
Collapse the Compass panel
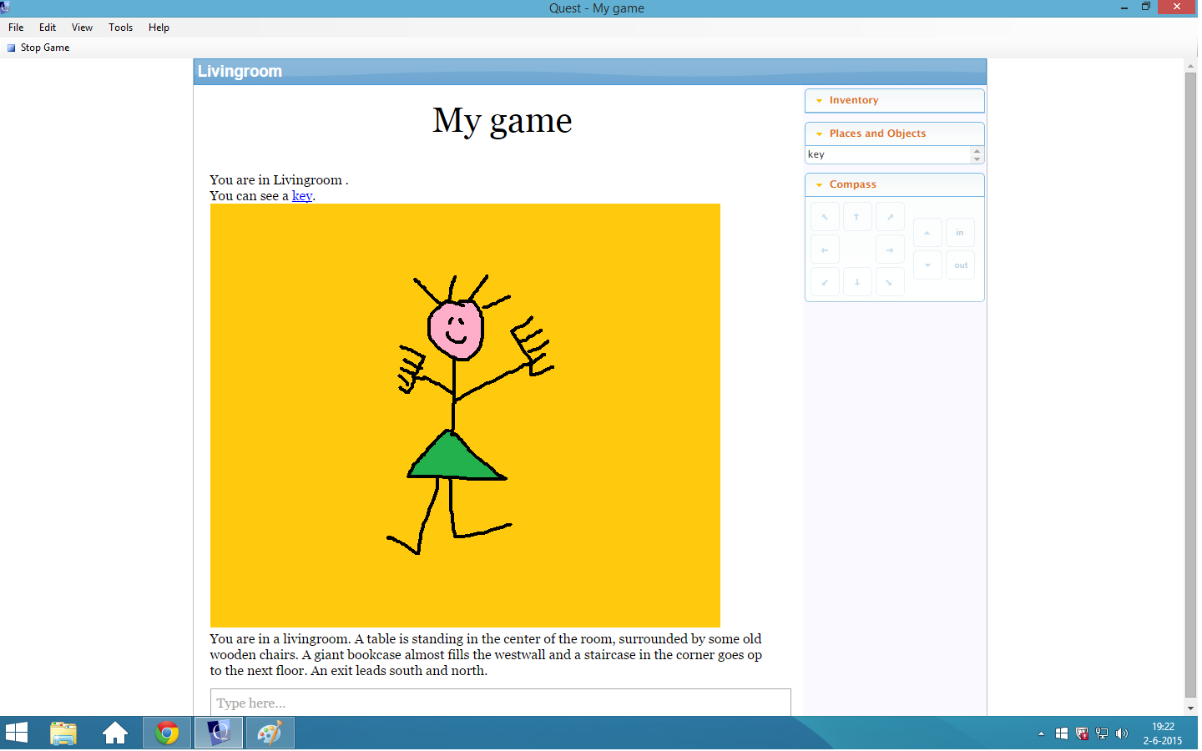[818, 184]
